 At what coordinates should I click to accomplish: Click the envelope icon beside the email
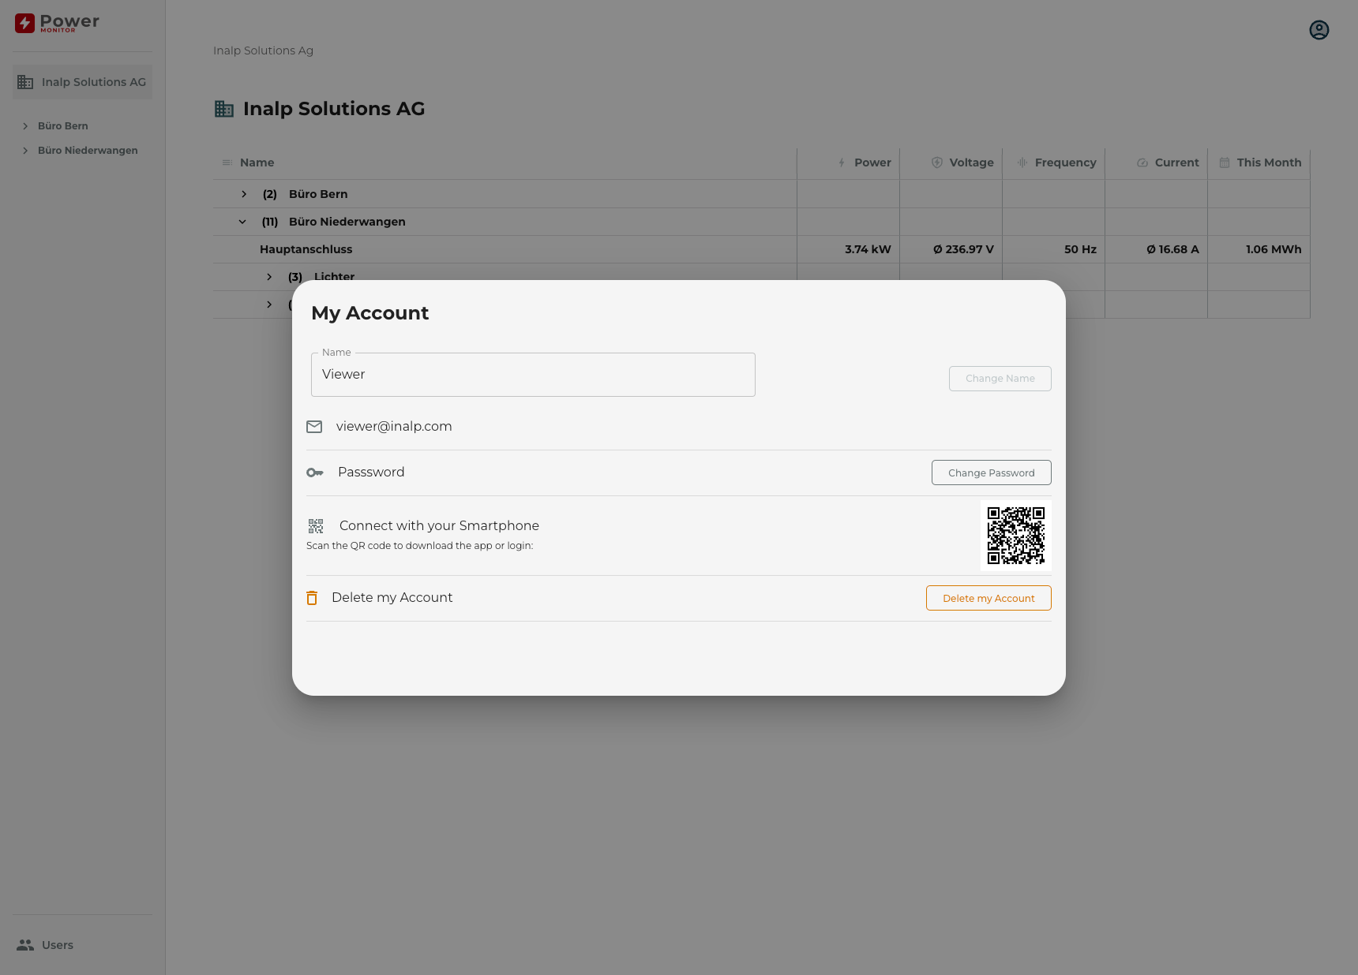click(314, 427)
